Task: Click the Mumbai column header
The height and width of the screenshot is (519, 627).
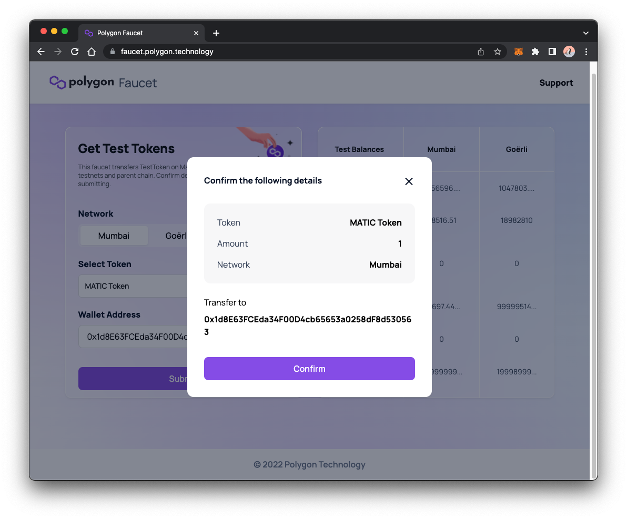Action: point(441,149)
